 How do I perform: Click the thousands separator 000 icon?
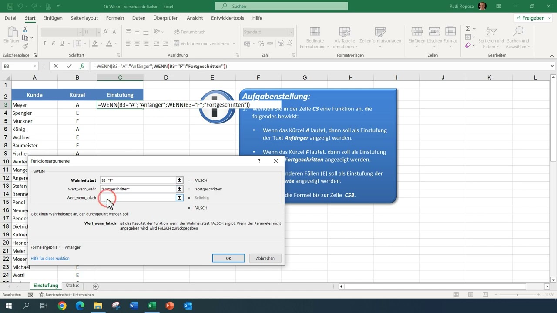[x=270, y=43]
